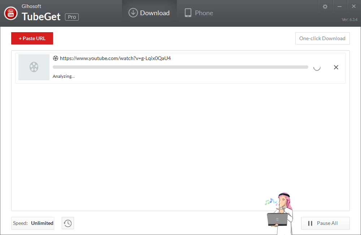The height and width of the screenshot is (235, 361).
Task: Click the loading spinner on the analyzing item
Action: [x=317, y=67]
